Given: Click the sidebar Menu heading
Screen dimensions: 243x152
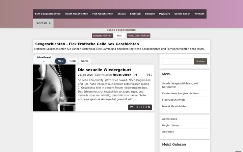Looking at the screenshot, I should pyautogui.click(x=167, y=74).
